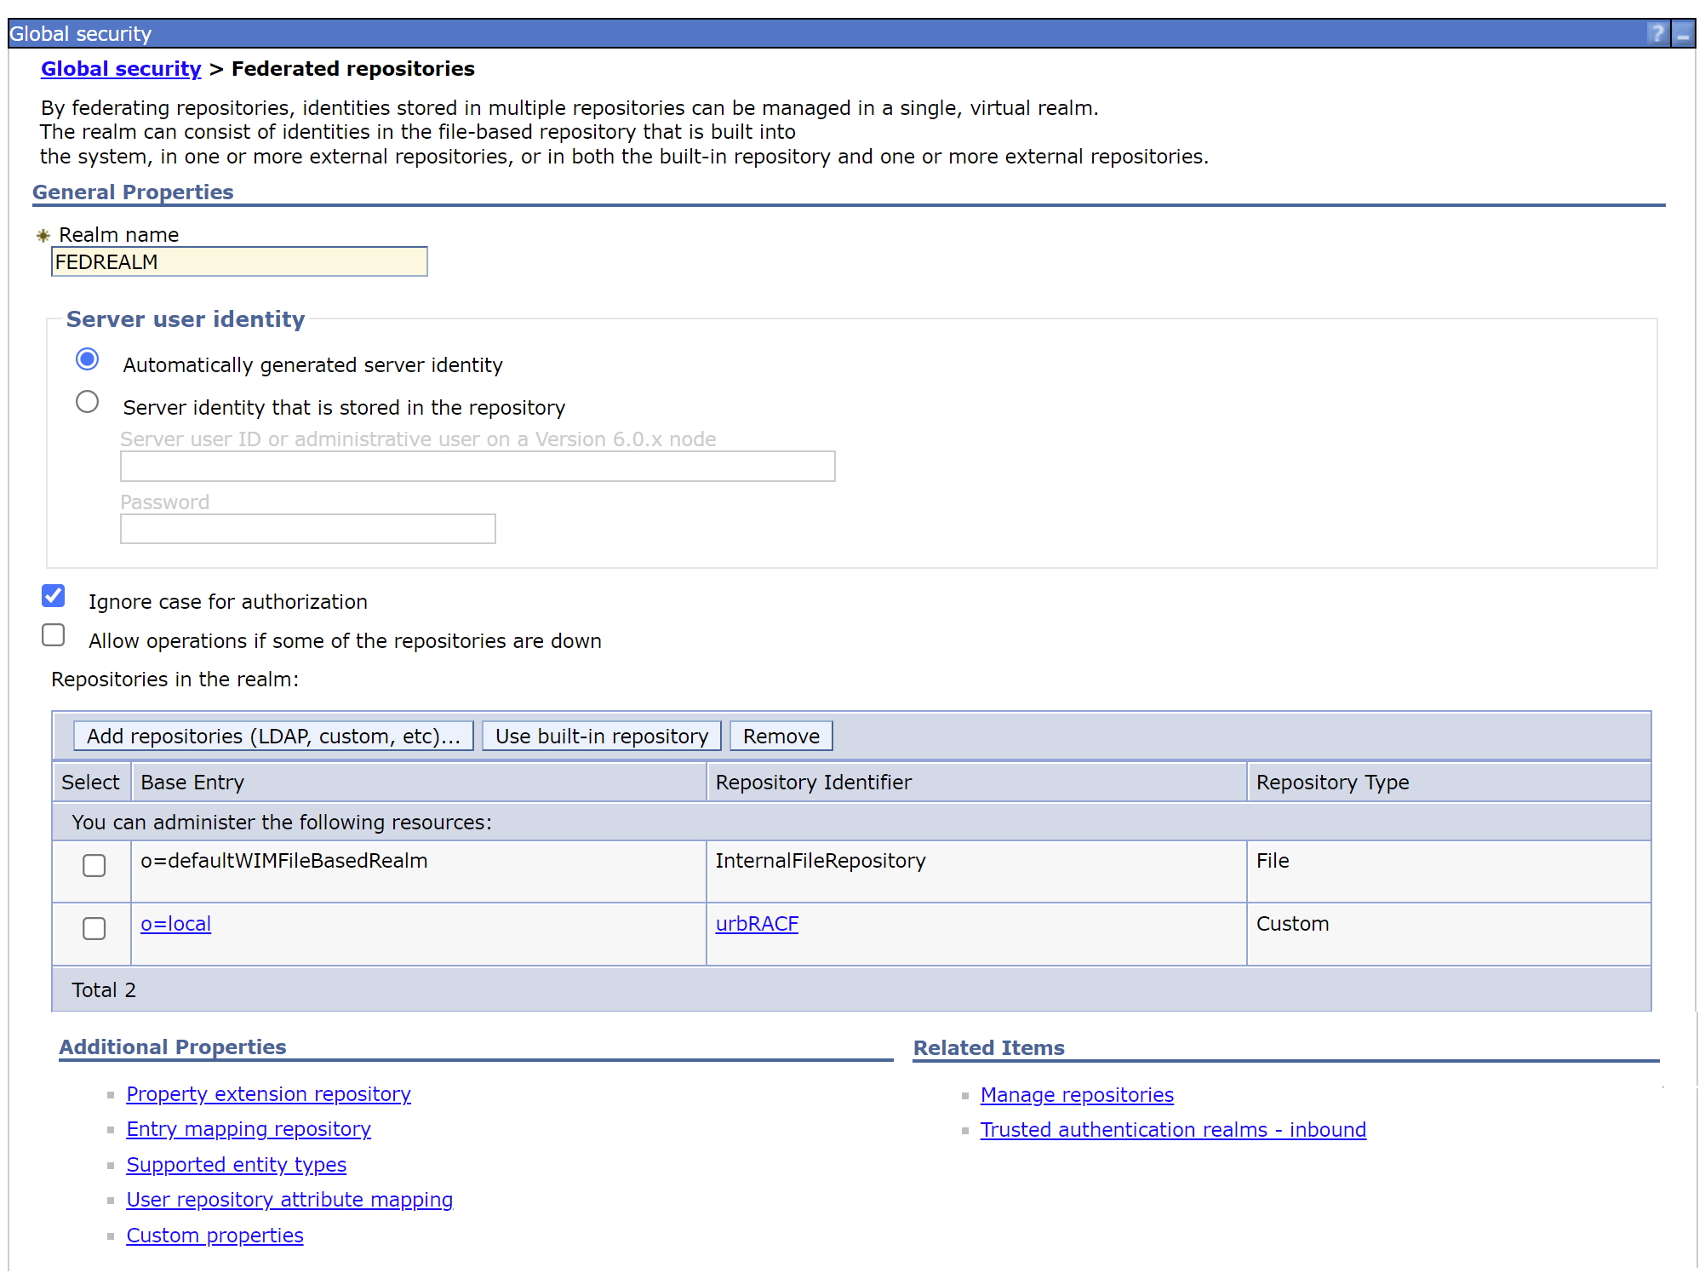Open 'Property extension repository'
Image resolution: width=1705 pixels, height=1273 pixels.
(268, 1094)
